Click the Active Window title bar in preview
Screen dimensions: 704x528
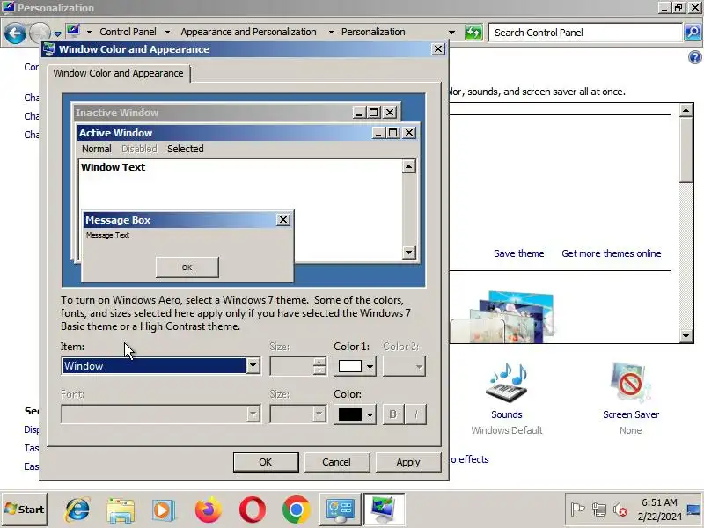[x=224, y=133]
